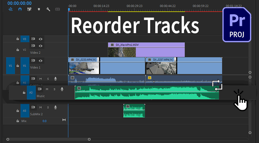This screenshot has height=143, width=259.
Task: Select the V3 track target button
Action: pyautogui.click(x=25, y=39)
